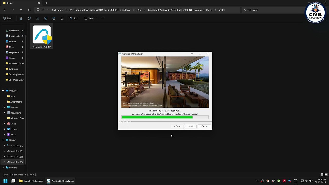Click the uTorrent tray icon
The image size is (329, 185).
(x=279, y=181)
